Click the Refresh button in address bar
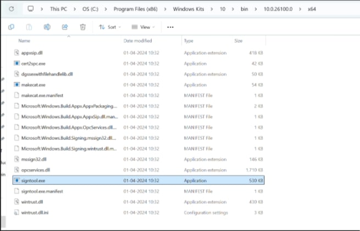Screen dimensions: 360x231 (11, 9)
